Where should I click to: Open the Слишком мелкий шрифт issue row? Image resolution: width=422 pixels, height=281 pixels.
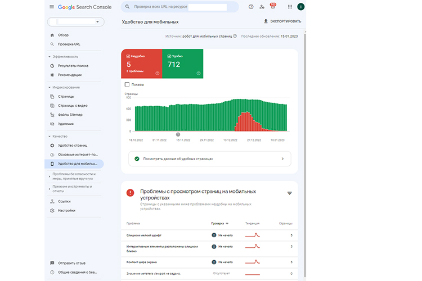pos(209,235)
